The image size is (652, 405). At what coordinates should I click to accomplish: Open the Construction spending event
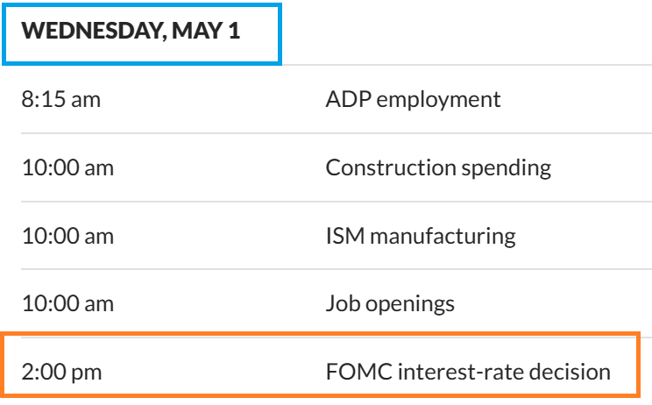[438, 167]
